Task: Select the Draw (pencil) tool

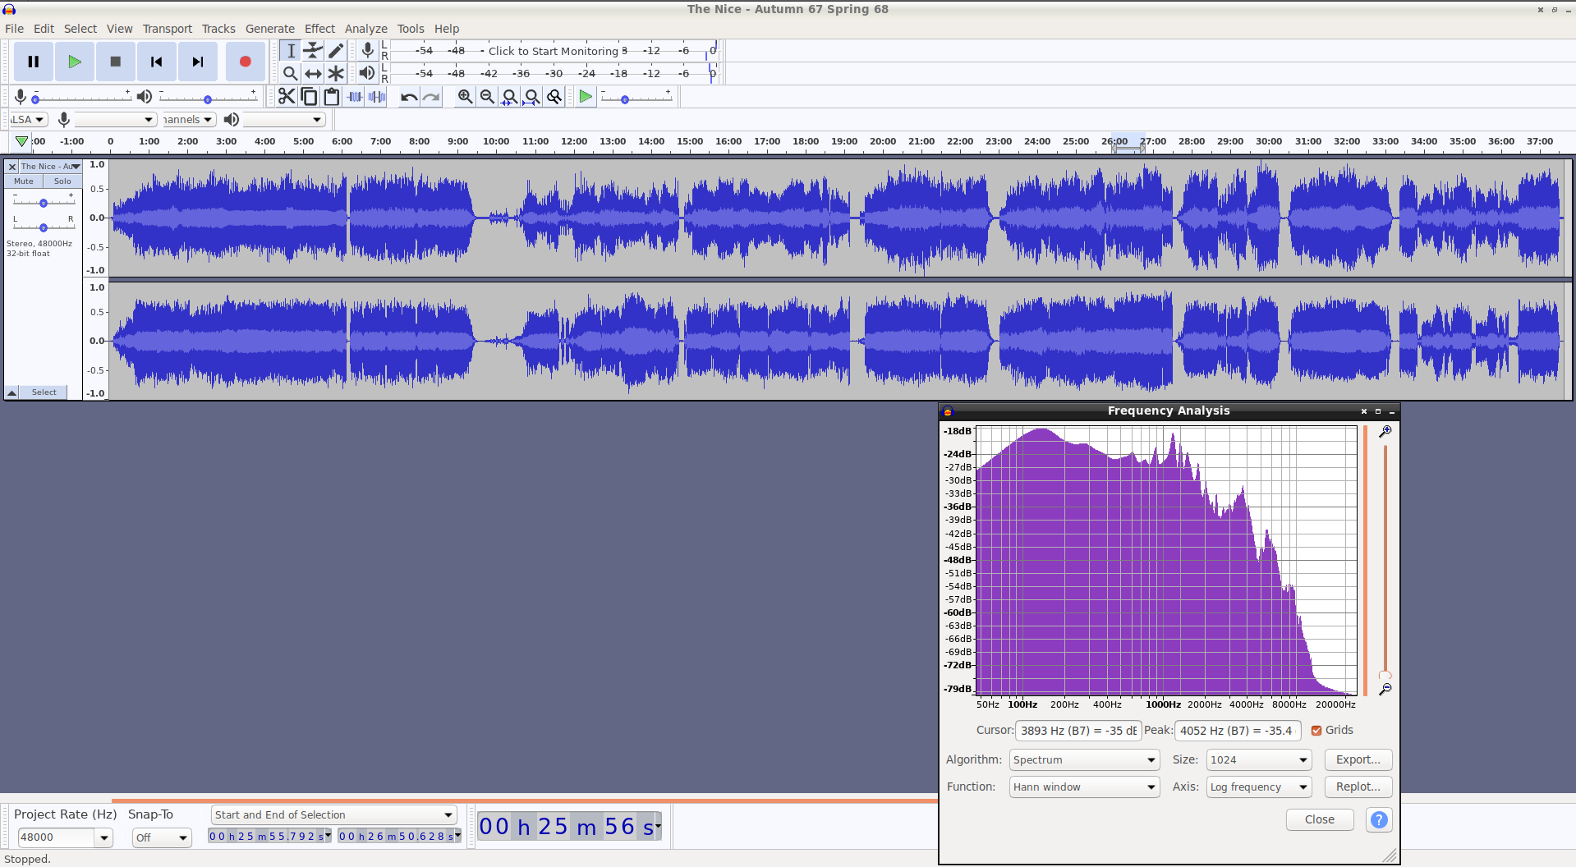Action: point(336,51)
